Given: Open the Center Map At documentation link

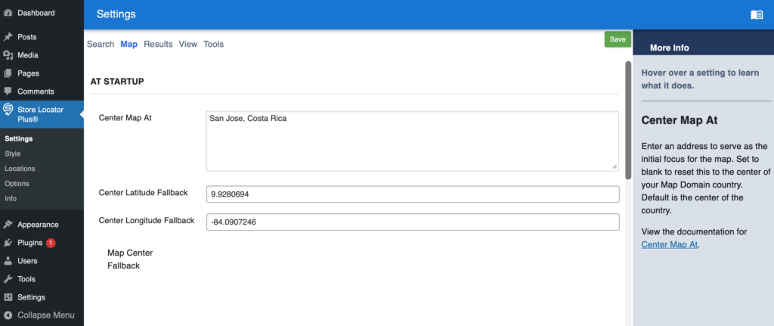Looking at the screenshot, I should [x=670, y=244].
